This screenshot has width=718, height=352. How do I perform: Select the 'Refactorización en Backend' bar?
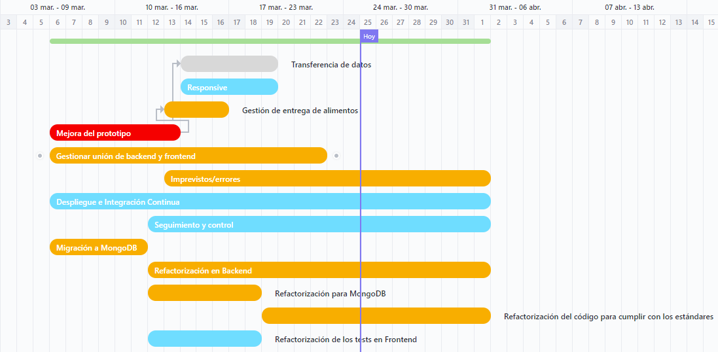click(x=319, y=270)
